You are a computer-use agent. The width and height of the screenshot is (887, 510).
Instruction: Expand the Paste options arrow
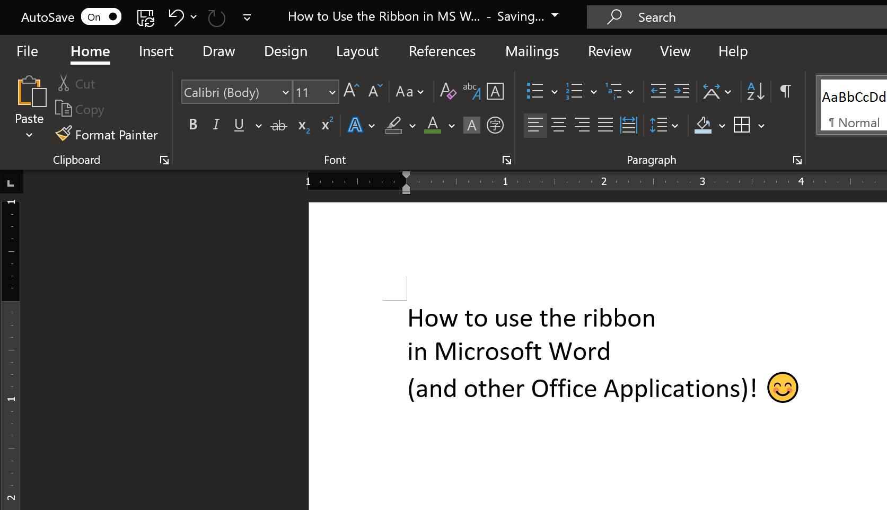point(29,135)
